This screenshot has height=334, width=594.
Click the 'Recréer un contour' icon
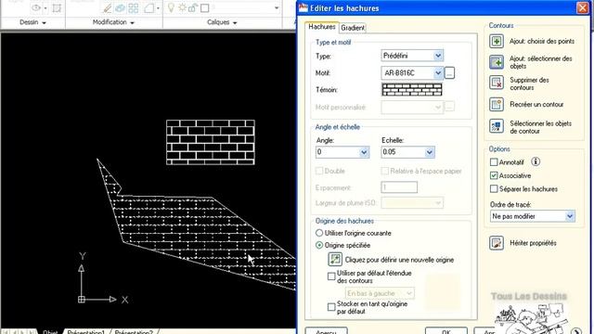(497, 104)
